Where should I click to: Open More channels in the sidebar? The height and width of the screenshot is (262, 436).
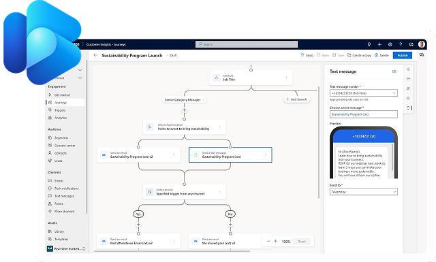click(65, 212)
